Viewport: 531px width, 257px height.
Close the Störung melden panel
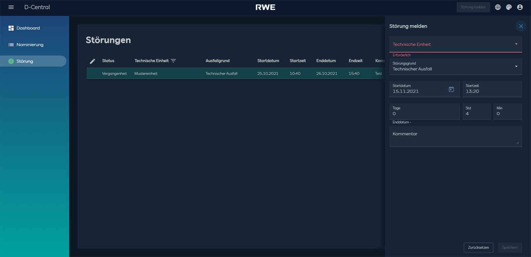(521, 26)
